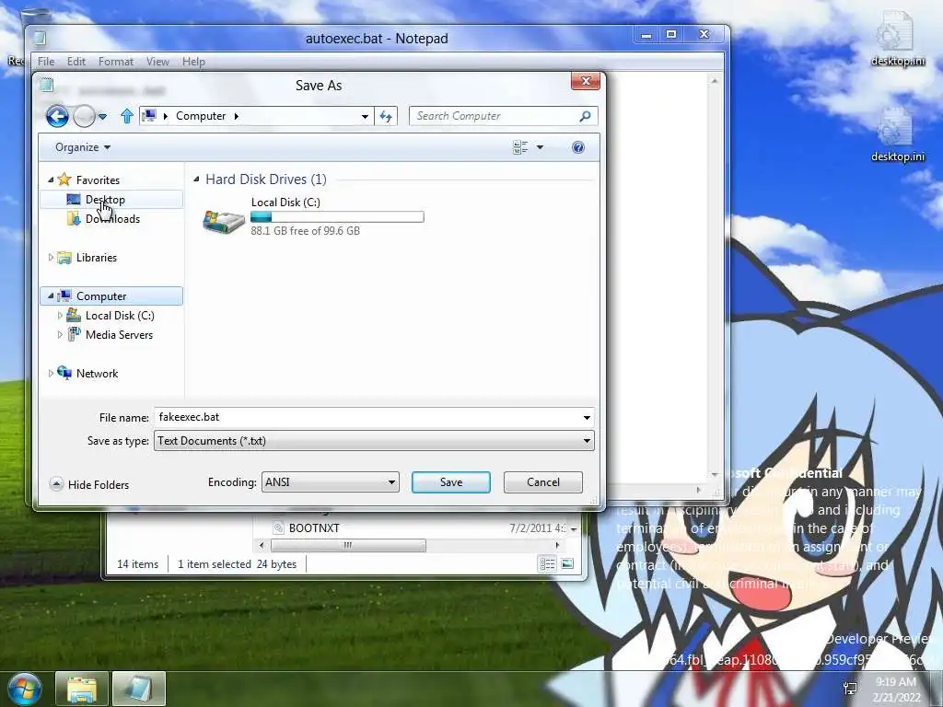Refresh the Computer location

(386, 116)
